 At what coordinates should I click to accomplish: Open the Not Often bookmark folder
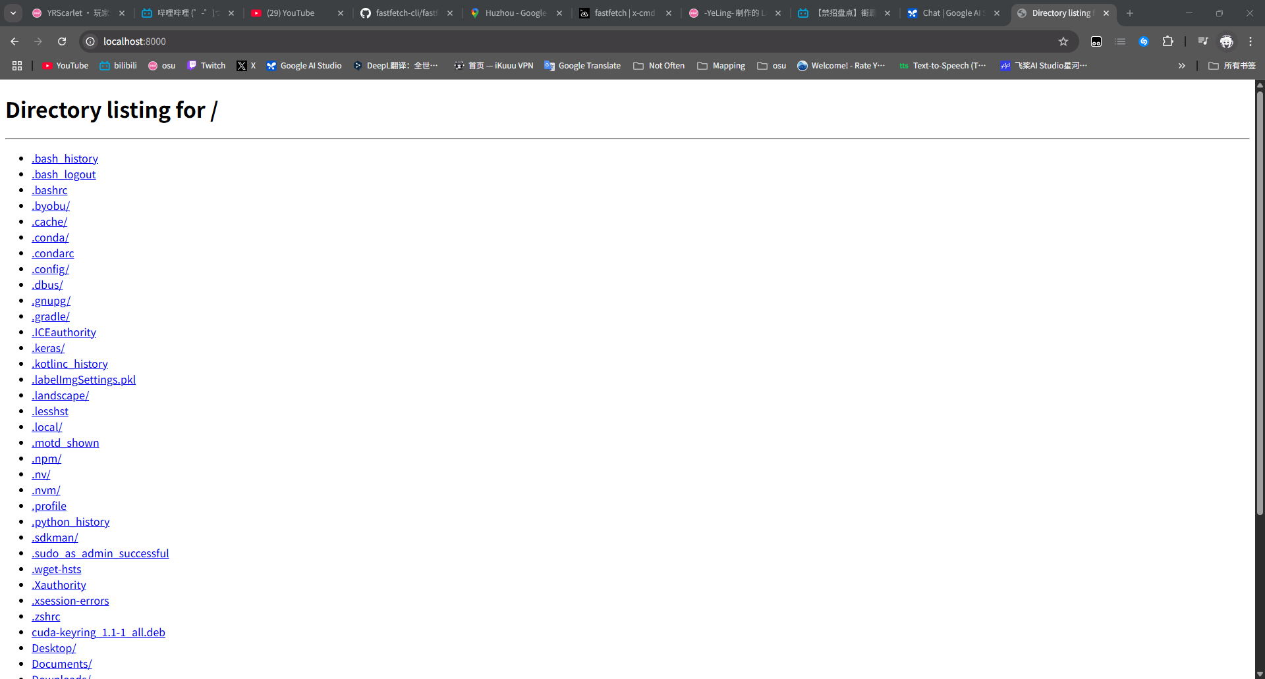click(x=659, y=66)
